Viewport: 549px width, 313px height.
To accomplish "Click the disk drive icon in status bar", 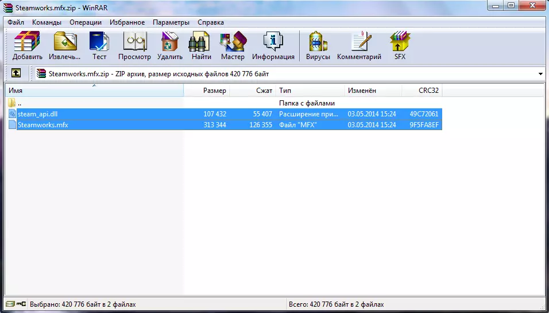I will tap(10, 304).
